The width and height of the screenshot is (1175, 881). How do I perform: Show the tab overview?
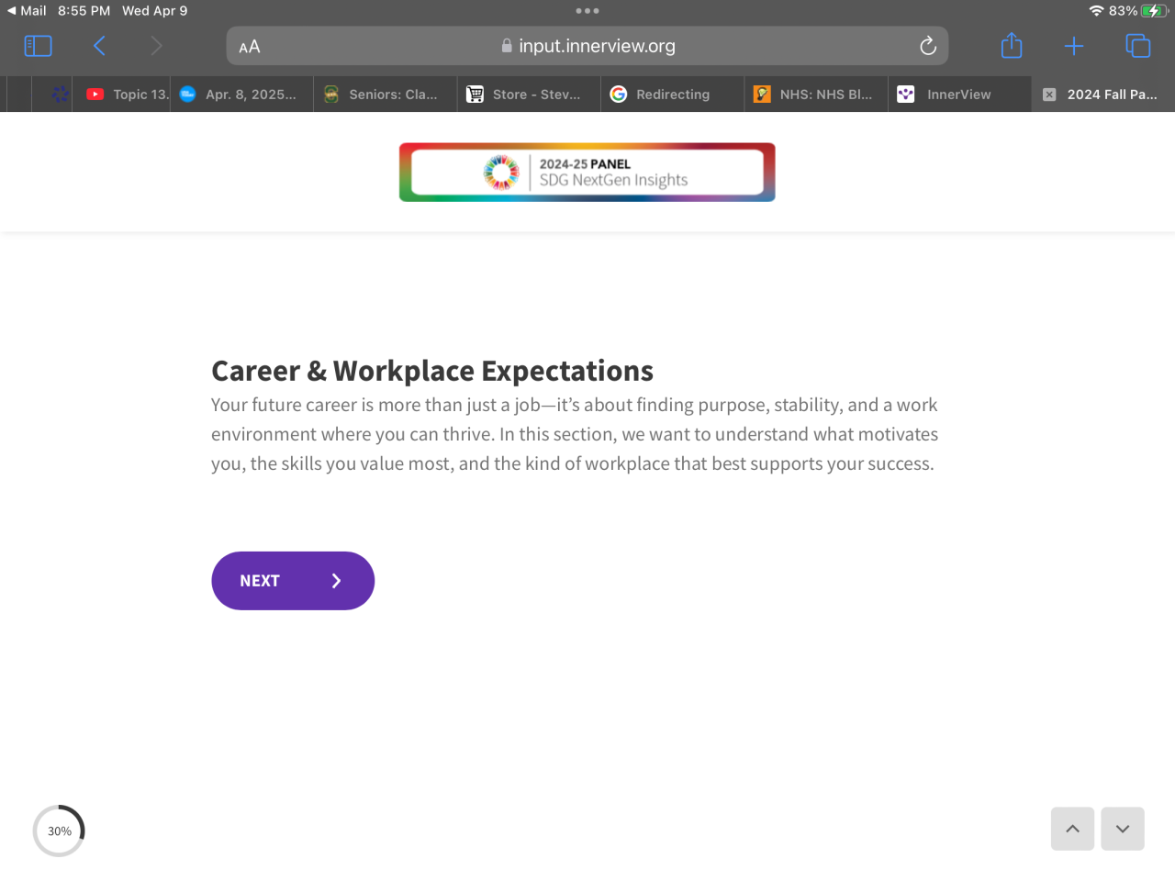1137,46
